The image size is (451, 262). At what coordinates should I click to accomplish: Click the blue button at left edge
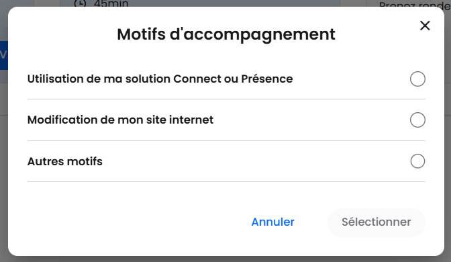point(4,55)
